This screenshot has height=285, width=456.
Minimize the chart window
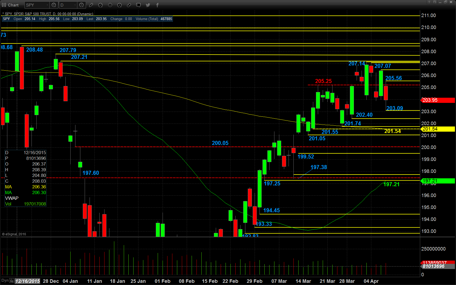[x=440, y=2]
